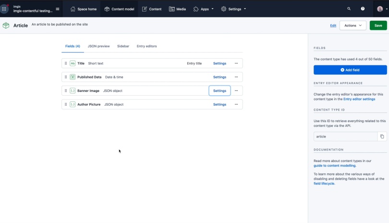
Task: Open the Actions dropdown
Action: 353,25
